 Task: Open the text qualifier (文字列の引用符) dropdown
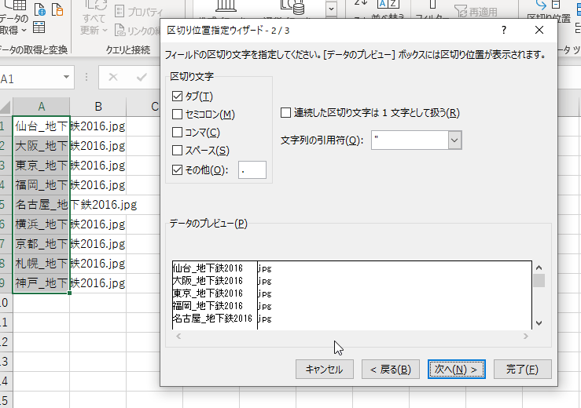[x=454, y=140]
